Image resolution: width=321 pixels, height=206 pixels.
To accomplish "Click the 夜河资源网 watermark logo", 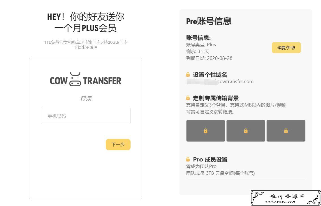I will [286, 198].
